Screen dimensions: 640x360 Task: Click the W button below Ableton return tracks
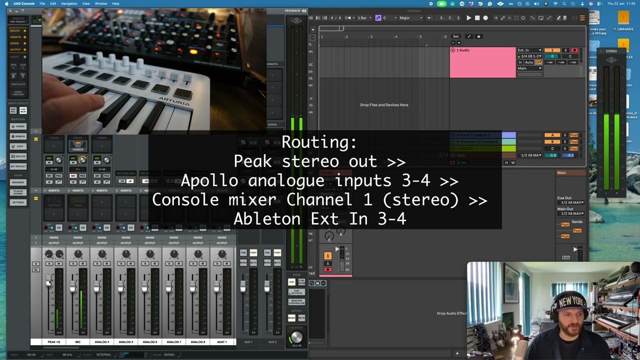click(x=512, y=163)
